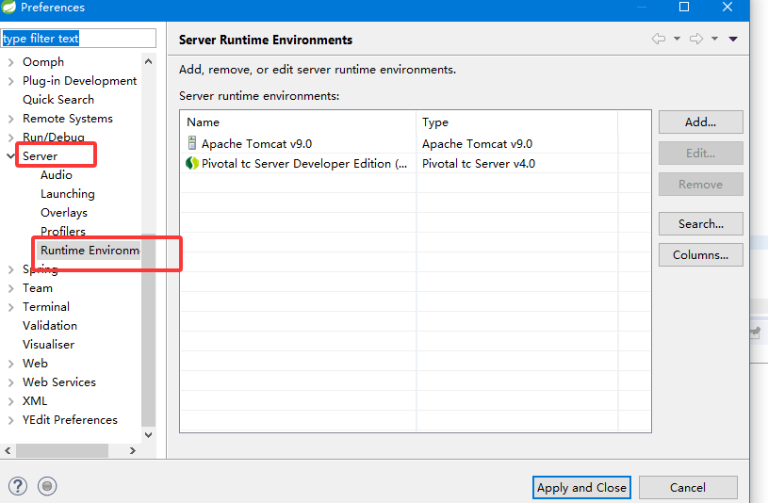This screenshot has height=503, width=768.
Task: Expand the Remote Systems node
Action: (x=10, y=119)
